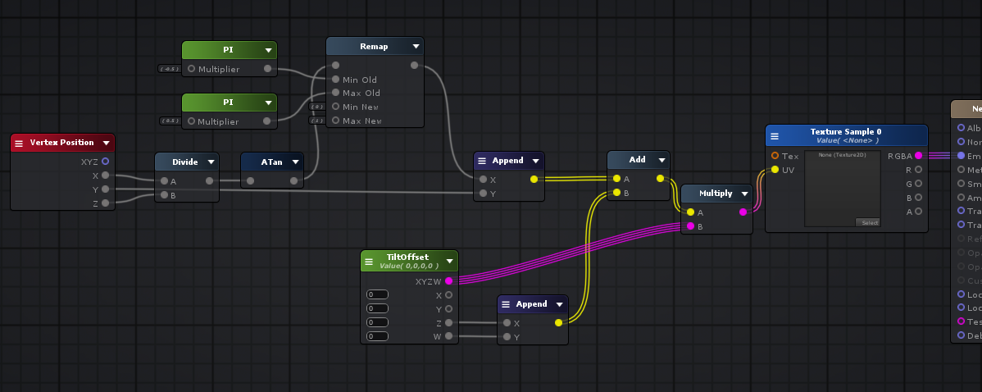This screenshot has width=982, height=392.
Task: Click the XYZ output port on Vertex Position
Action: [x=105, y=162]
